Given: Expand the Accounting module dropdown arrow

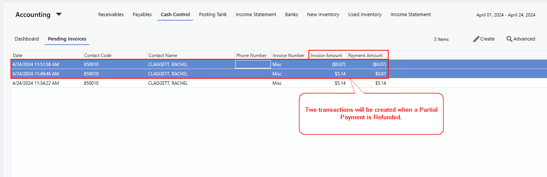Looking at the screenshot, I should tap(59, 15).
